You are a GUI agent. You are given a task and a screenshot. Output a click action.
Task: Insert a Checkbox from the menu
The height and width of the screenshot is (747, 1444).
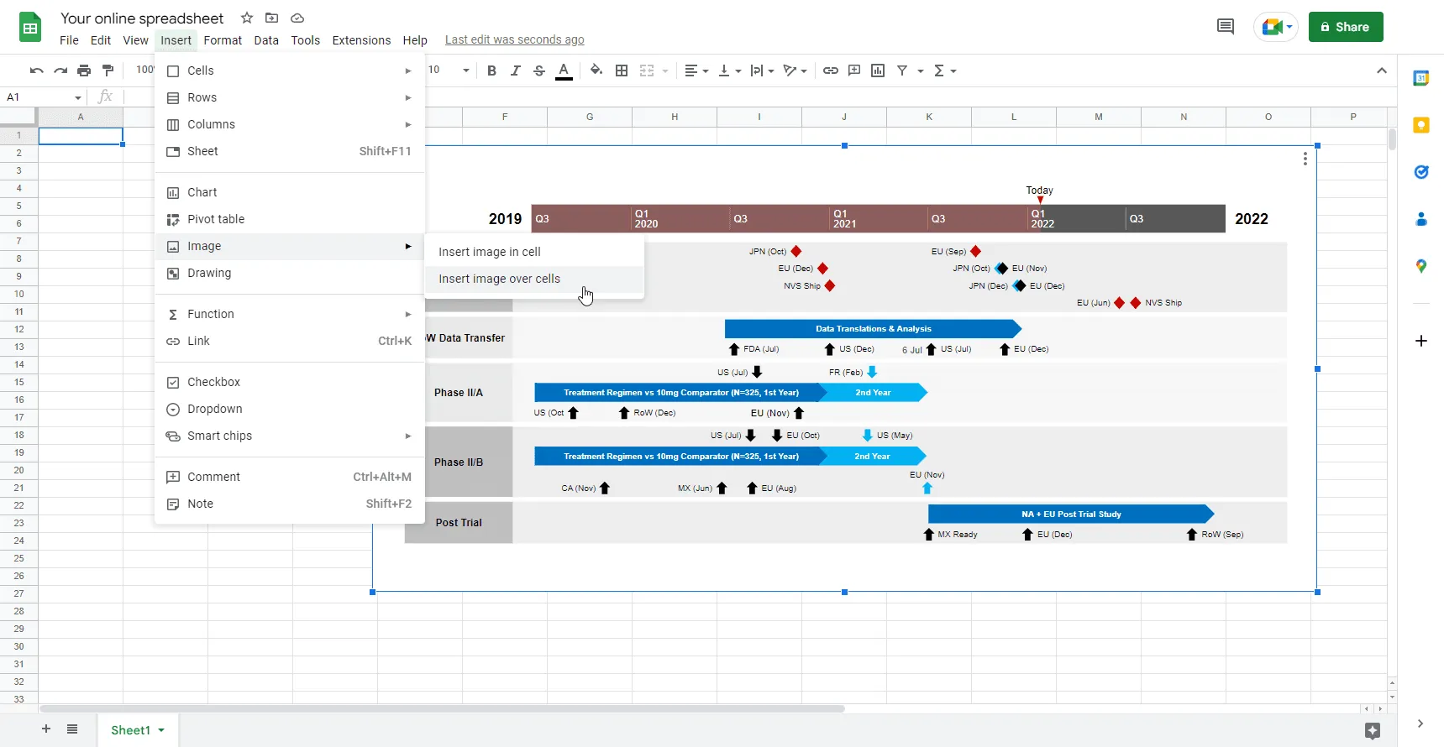tap(213, 382)
